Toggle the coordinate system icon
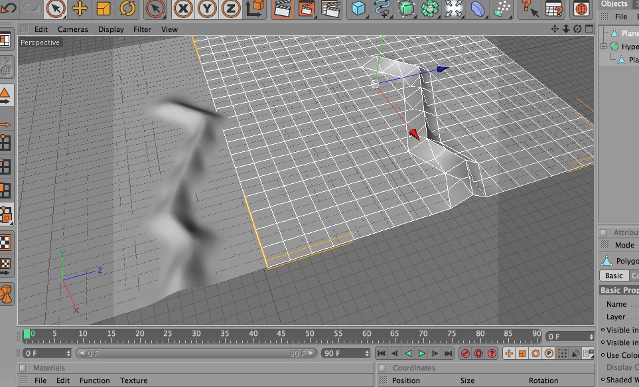The width and height of the screenshot is (639, 387). 255,9
